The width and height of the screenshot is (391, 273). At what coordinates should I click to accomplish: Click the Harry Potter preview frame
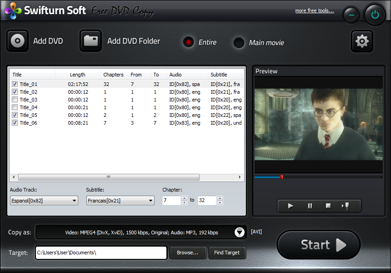pyautogui.click(x=318, y=124)
